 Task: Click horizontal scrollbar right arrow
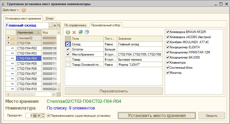tap(54, 94)
